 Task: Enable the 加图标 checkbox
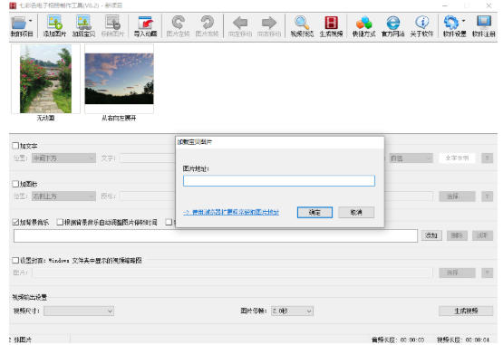(x=15, y=184)
